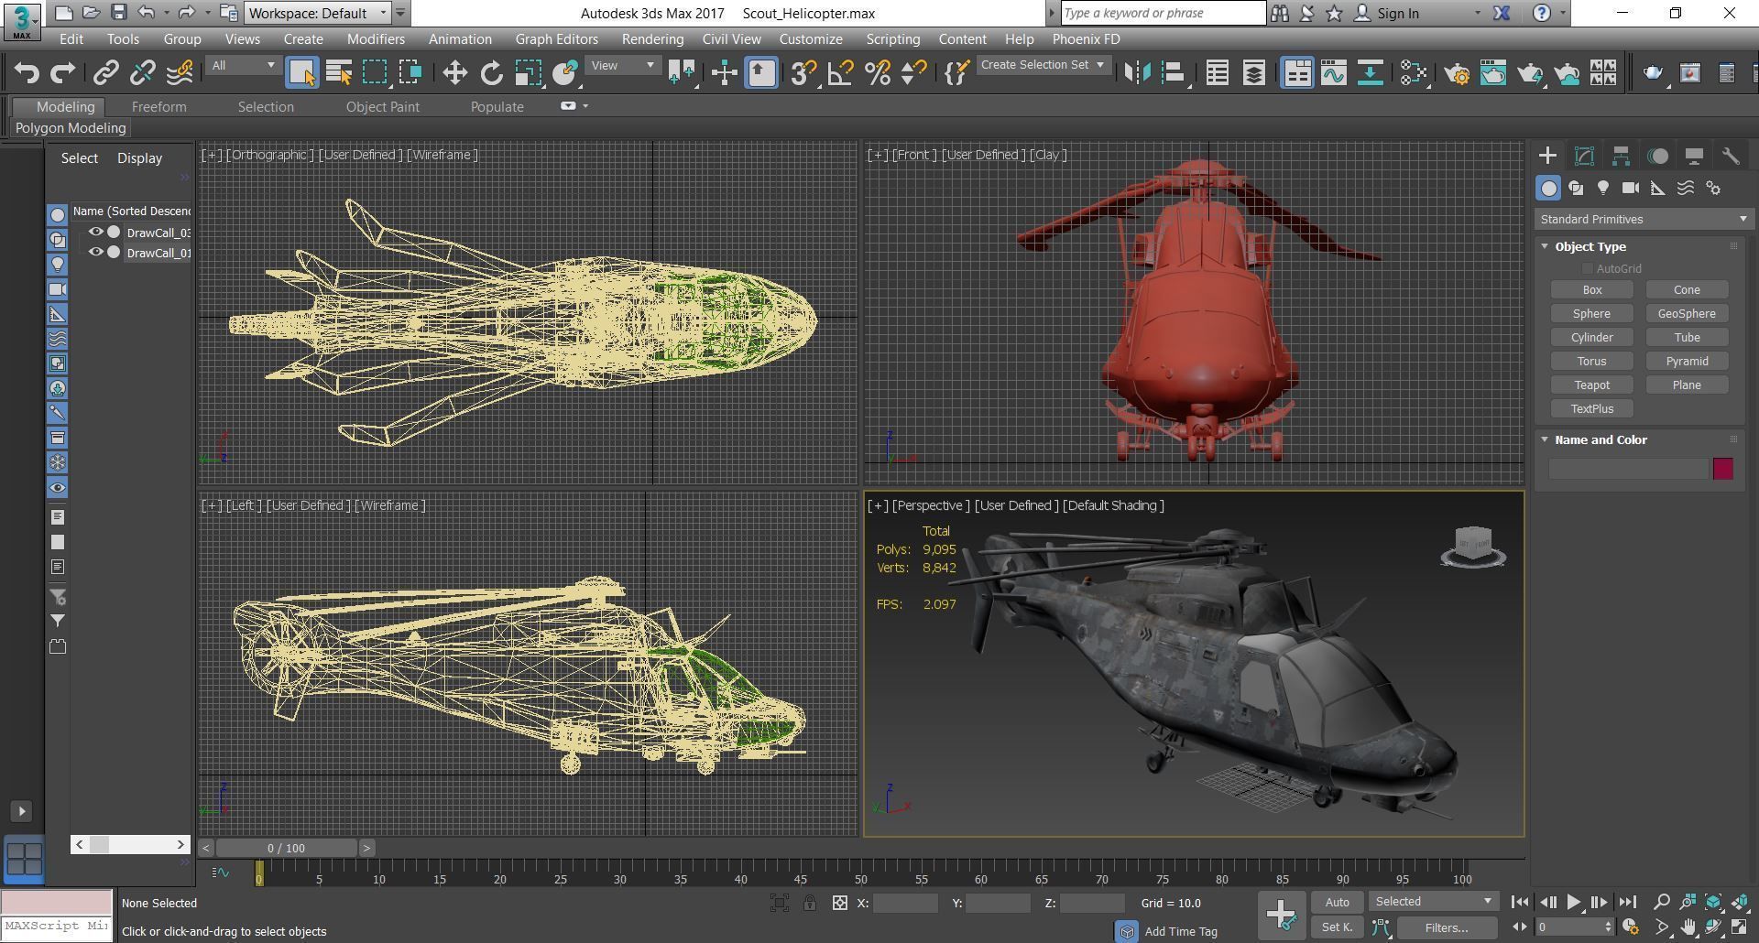Click the Redo arrow in main toolbar
Viewport: 1759px width, 943px height.
tap(62, 73)
